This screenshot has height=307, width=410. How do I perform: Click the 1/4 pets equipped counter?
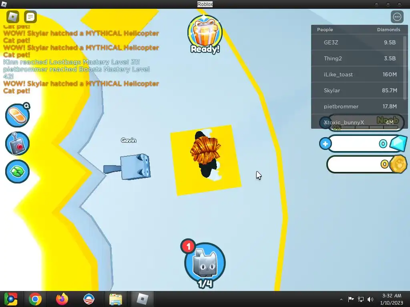point(205,284)
